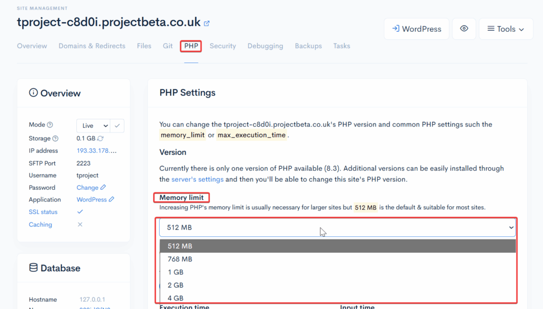Click the Database panel stack icon
This screenshot has width=543, height=309.
(33, 268)
